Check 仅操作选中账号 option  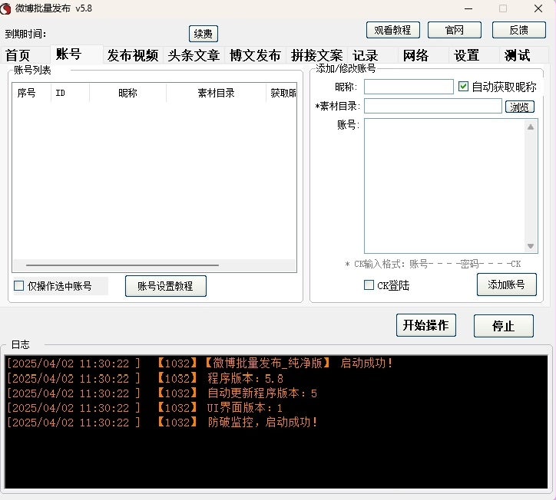(18, 286)
